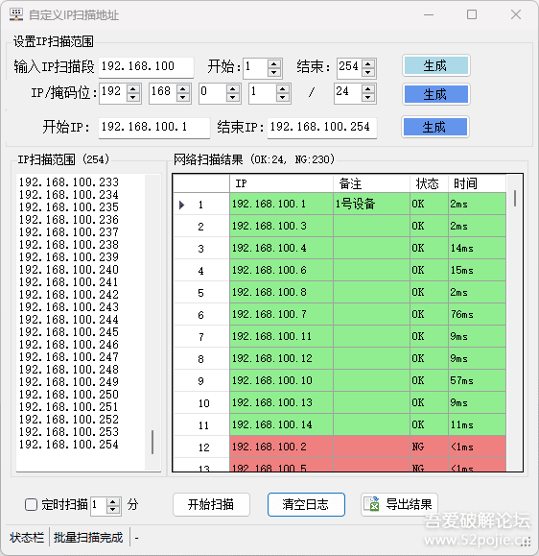This screenshot has height=556, width=539.
Task: Increase the first IP octet 192 spinner
Action: [133, 89]
